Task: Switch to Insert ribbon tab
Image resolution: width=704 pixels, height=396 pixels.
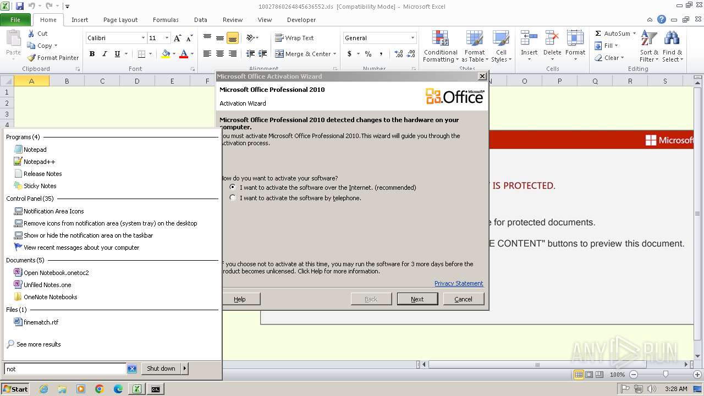Action: click(x=80, y=20)
